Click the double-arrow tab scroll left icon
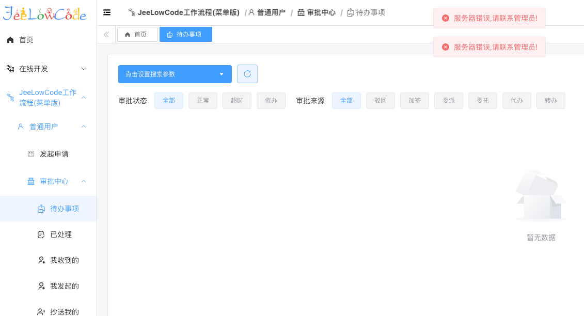This screenshot has width=584, height=316. click(x=106, y=35)
